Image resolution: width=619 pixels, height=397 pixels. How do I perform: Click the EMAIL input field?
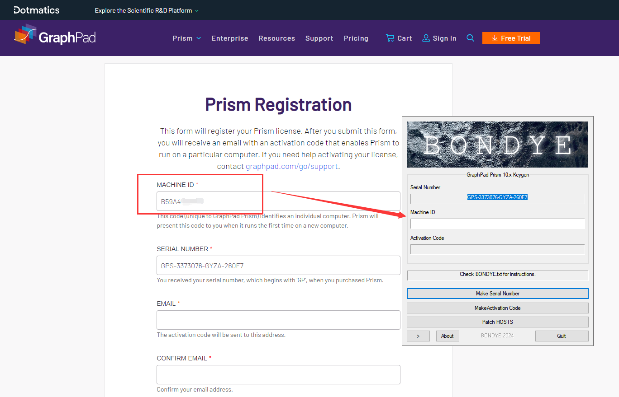pos(278,320)
